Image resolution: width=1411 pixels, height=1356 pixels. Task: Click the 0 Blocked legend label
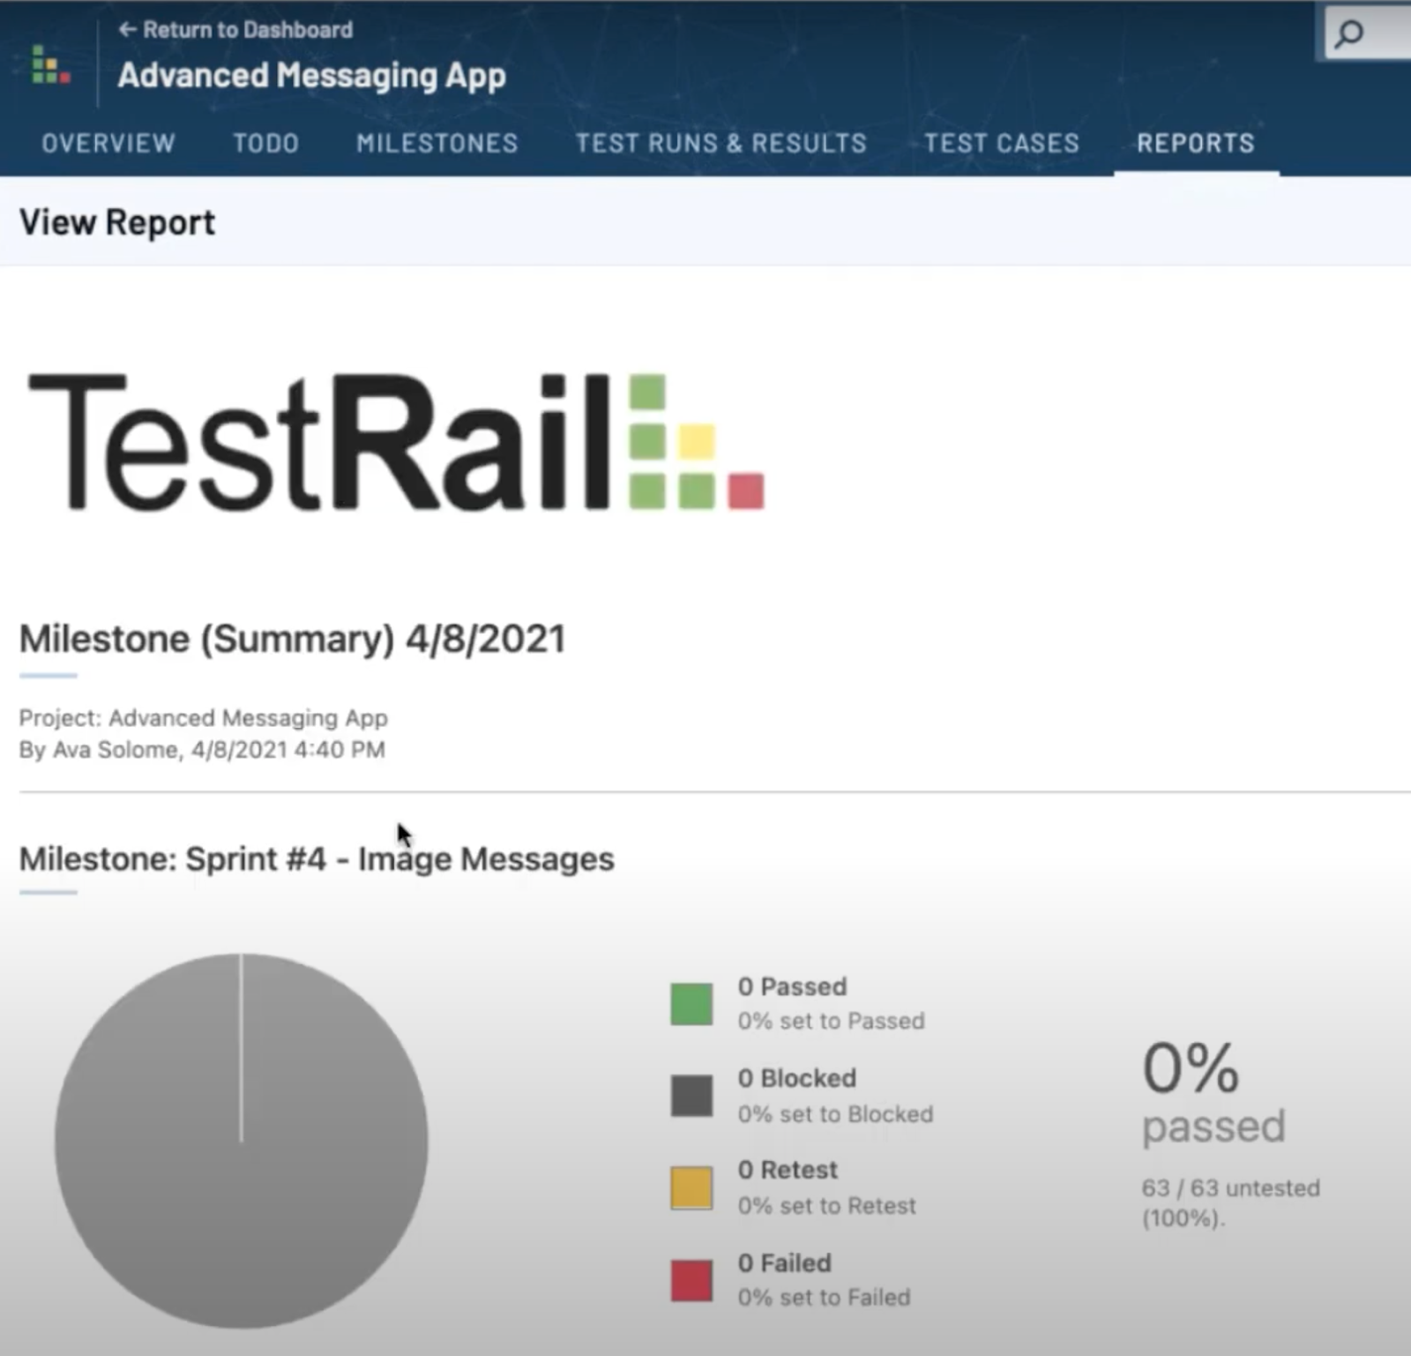coord(797,1078)
